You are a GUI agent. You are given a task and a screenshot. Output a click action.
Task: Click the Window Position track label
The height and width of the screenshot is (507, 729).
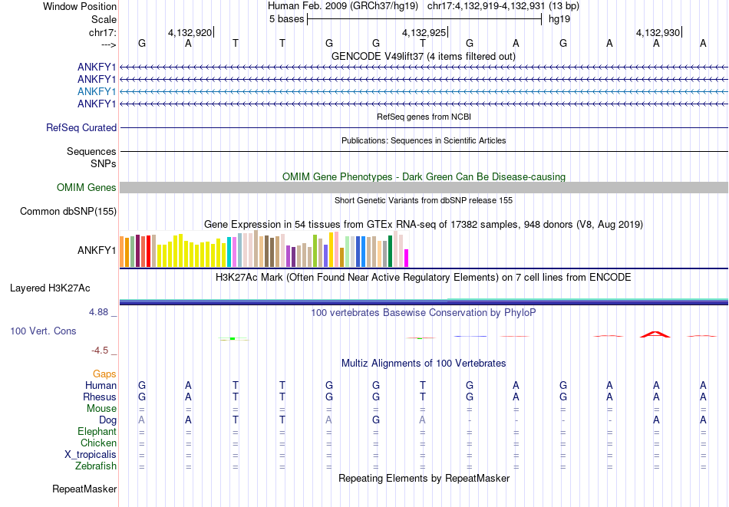(80, 6)
